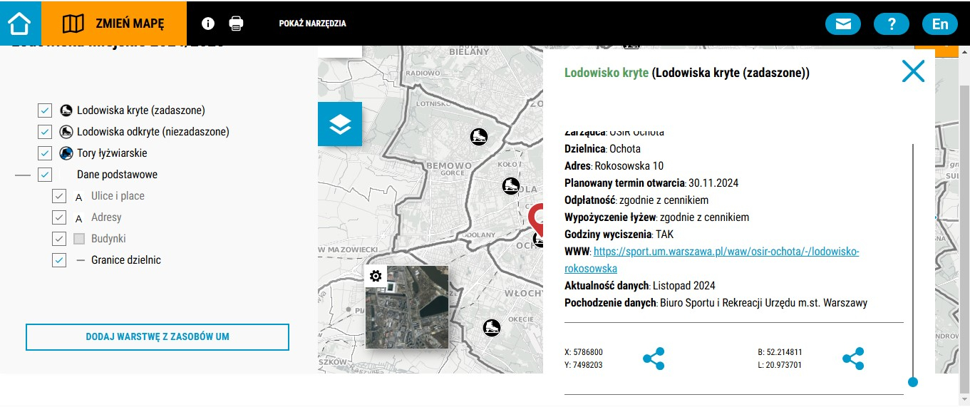Share the B/L geographic coordinates
Screen dimensions: 970x417
[x=853, y=359]
